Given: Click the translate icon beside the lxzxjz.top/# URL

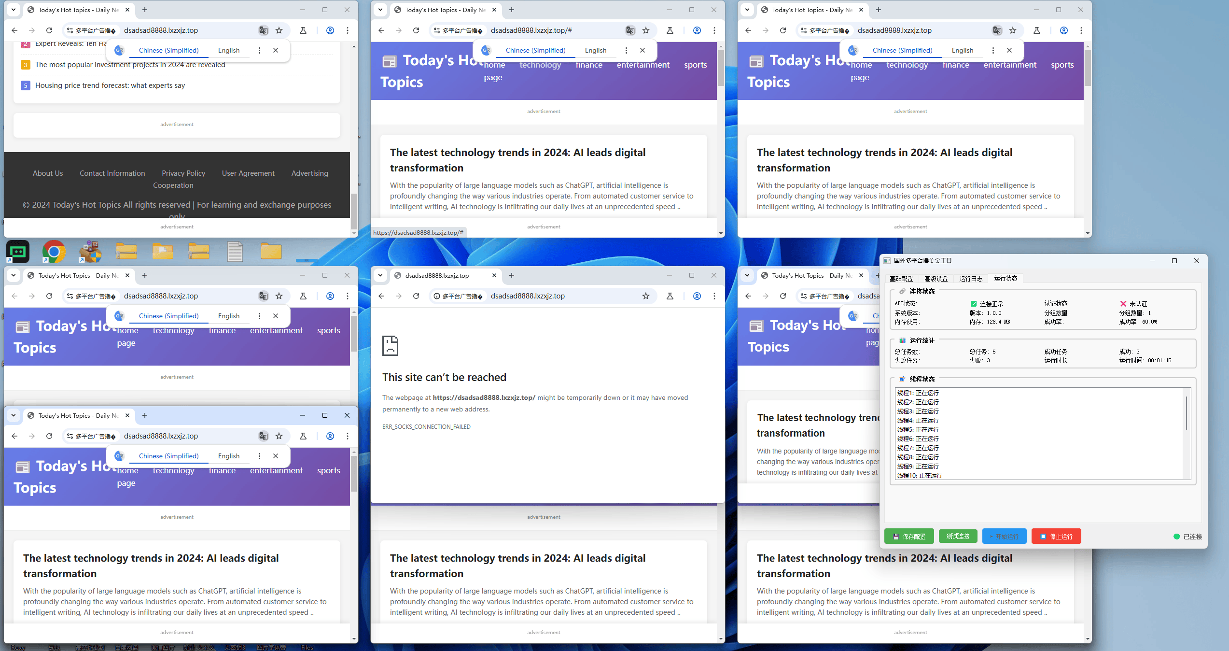Looking at the screenshot, I should pyautogui.click(x=630, y=30).
